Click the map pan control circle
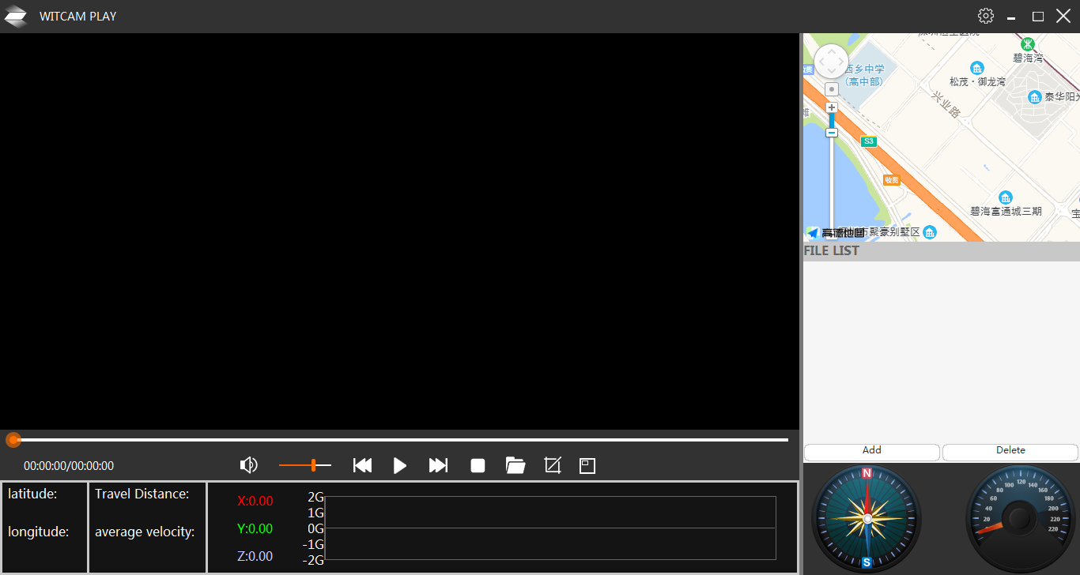Image resolution: width=1080 pixels, height=575 pixels. point(831,62)
